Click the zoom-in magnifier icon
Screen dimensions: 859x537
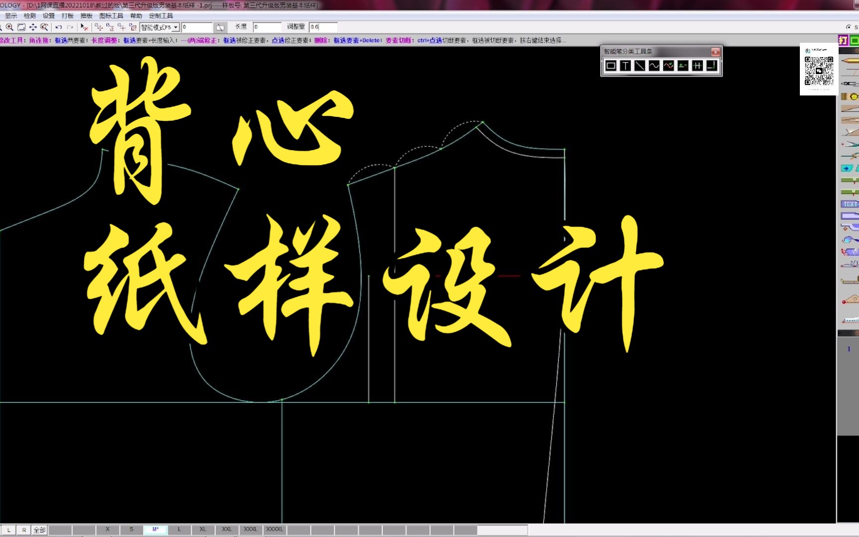[9, 27]
